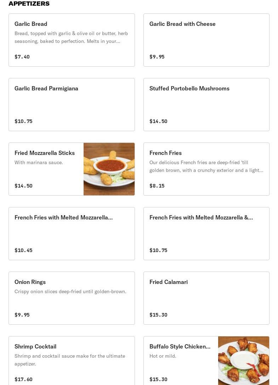Click the $15.30 price under Fried Calamari

point(158,315)
